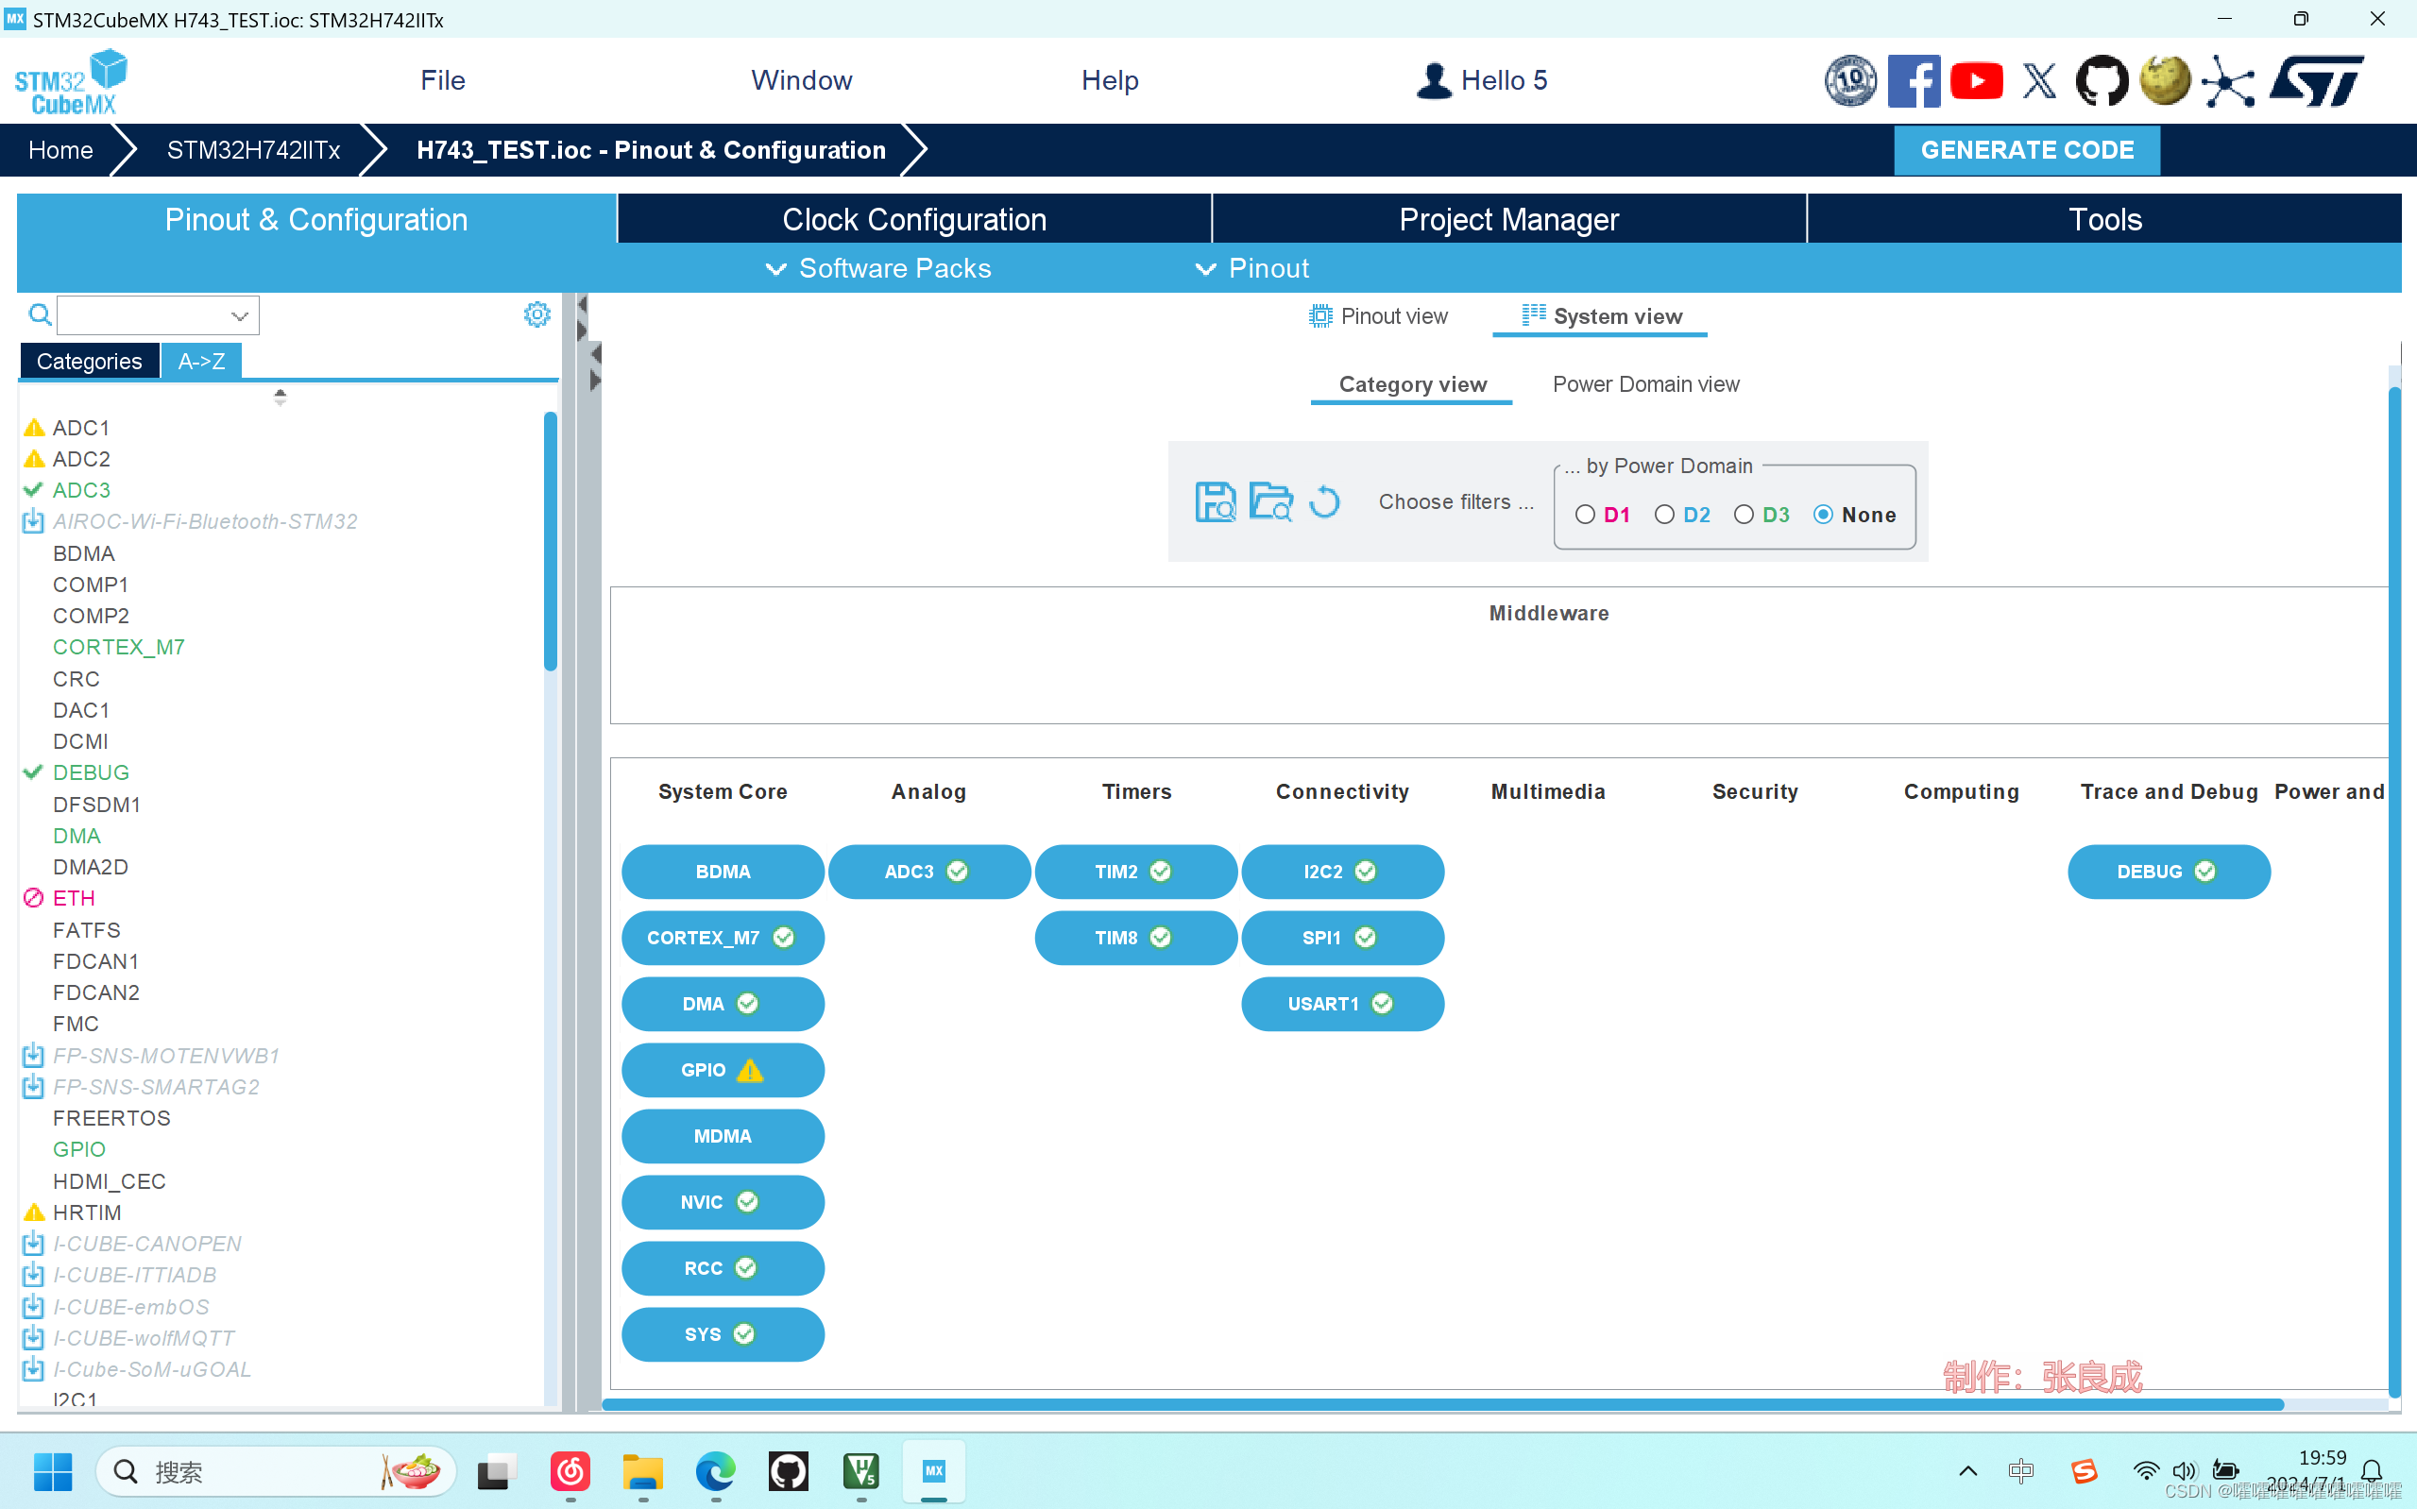Image resolution: width=2417 pixels, height=1509 pixels.
Task: Click the Sogou input method tray icon
Action: pos(2084,1471)
